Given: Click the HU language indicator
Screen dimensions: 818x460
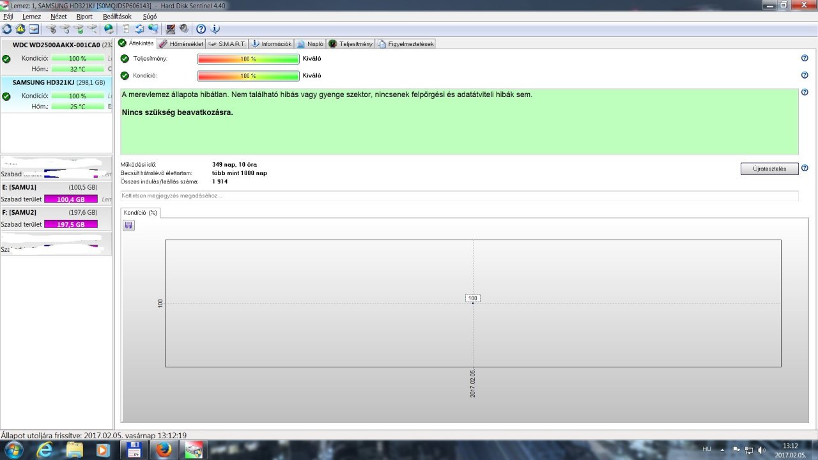Looking at the screenshot, I should pos(707,449).
